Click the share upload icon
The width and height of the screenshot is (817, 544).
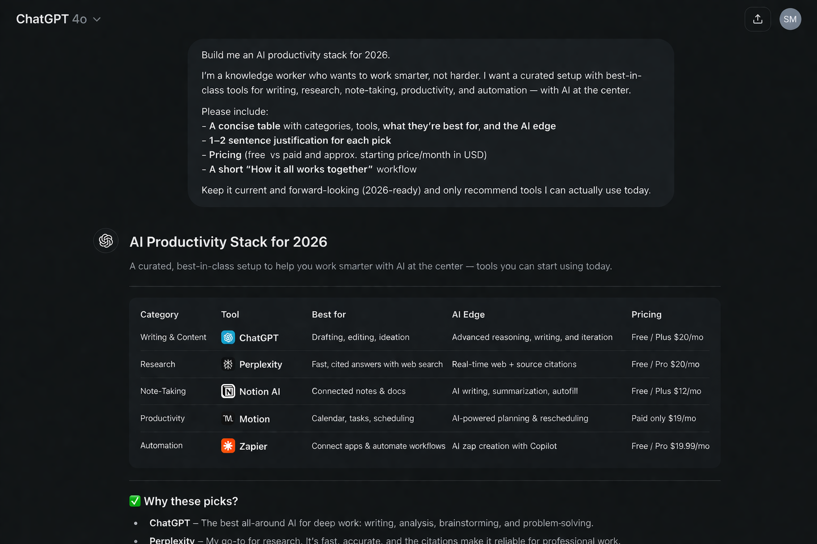click(757, 19)
